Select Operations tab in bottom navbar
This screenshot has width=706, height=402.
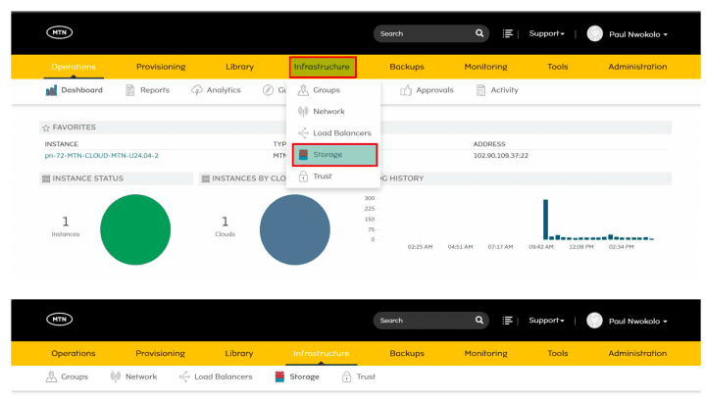point(74,353)
